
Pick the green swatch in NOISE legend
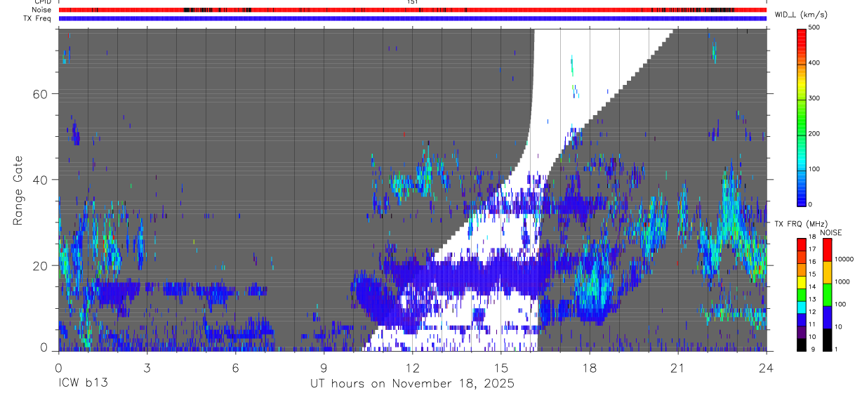pyautogui.click(x=827, y=294)
